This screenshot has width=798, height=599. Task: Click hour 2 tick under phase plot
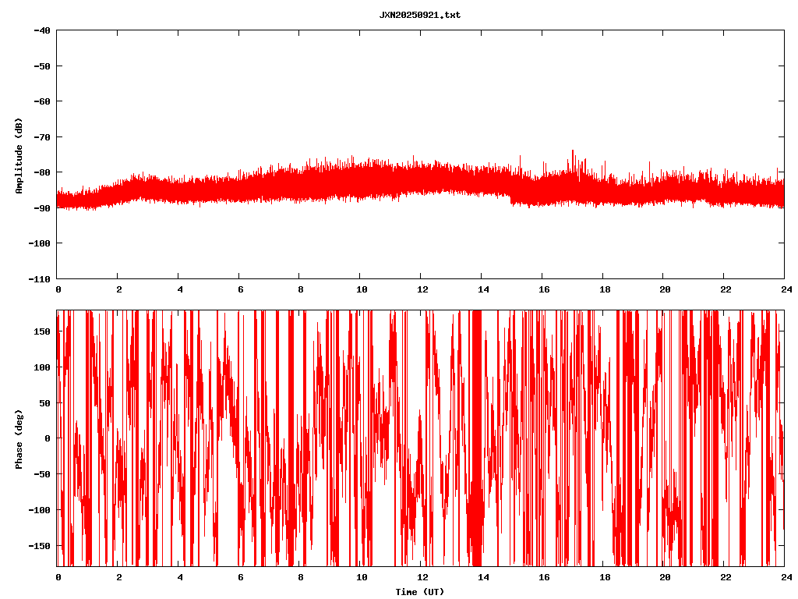pyautogui.click(x=118, y=577)
